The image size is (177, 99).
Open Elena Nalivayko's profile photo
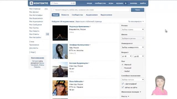[x=60, y=88]
